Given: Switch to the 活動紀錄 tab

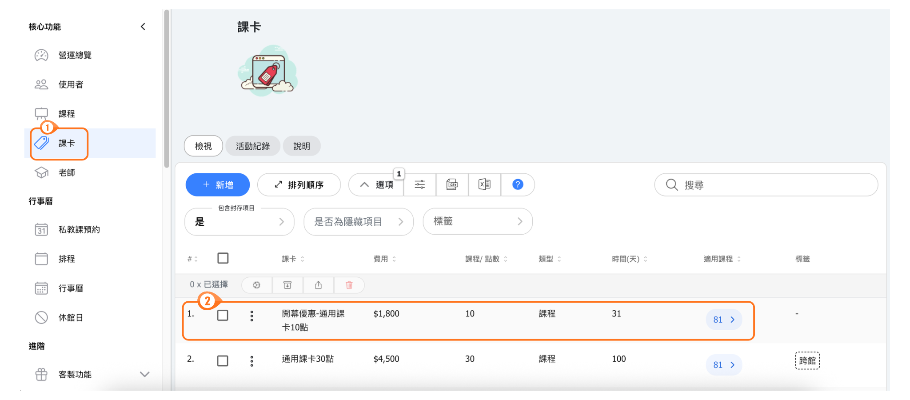Looking at the screenshot, I should [252, 146].
